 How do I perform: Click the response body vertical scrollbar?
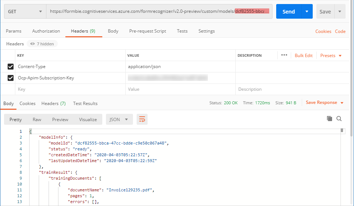click(342, 165)
